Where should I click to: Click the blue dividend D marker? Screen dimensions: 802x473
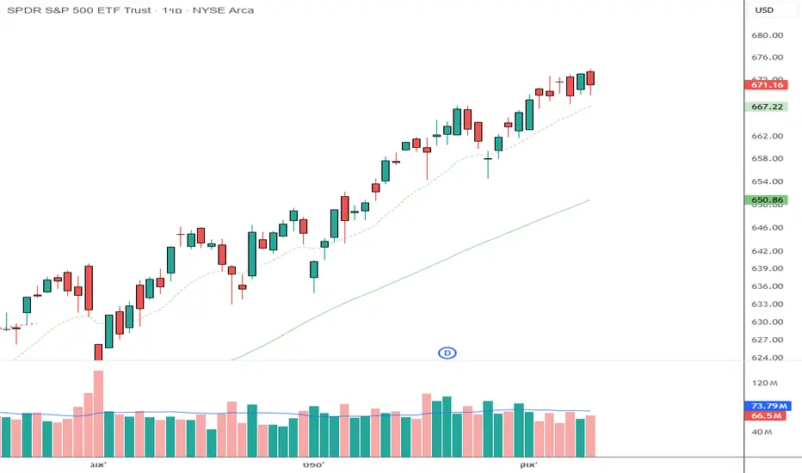447,353
